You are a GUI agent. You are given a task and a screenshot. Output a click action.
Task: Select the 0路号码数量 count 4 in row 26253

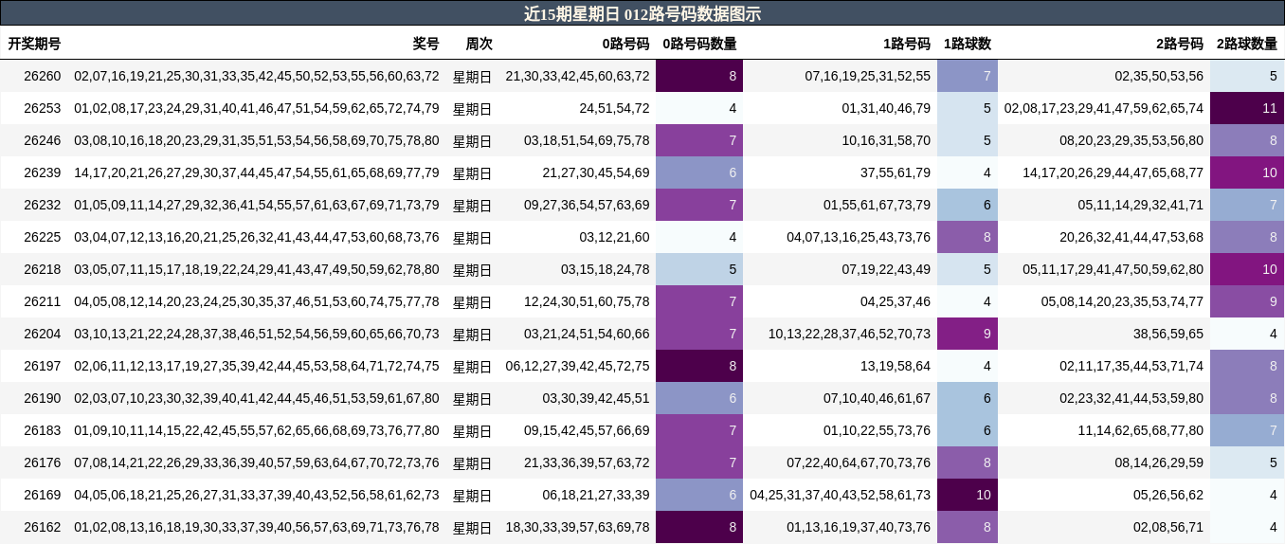pyautogui.click(x=699, y=108)
